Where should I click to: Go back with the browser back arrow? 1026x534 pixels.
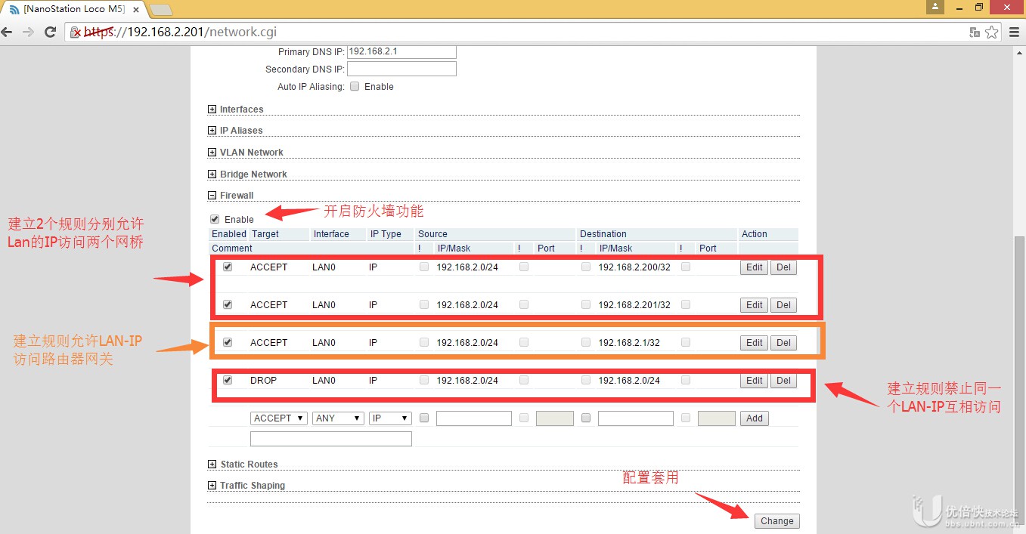tap(8, 32)
